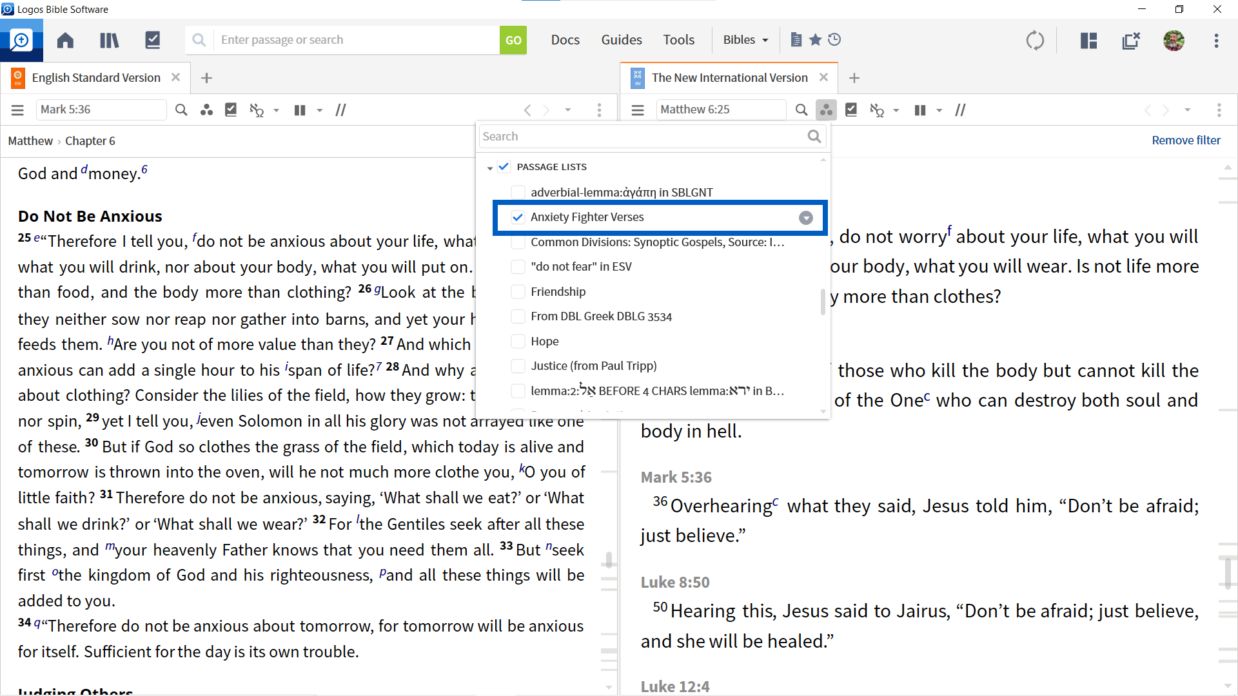Image resolution: width=1238 pixels, height=696 pixels.
Task: Open History with the clock icon
Action: point(834,39)
